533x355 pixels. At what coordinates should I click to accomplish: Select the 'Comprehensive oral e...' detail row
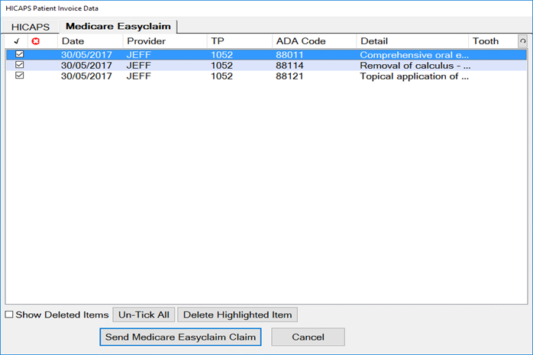coord(266,55)
